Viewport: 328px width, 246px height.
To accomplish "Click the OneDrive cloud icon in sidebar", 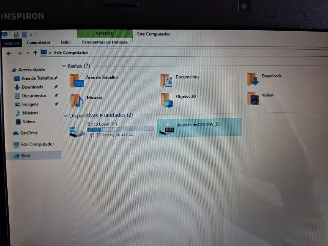I will [x=16, y=133].
